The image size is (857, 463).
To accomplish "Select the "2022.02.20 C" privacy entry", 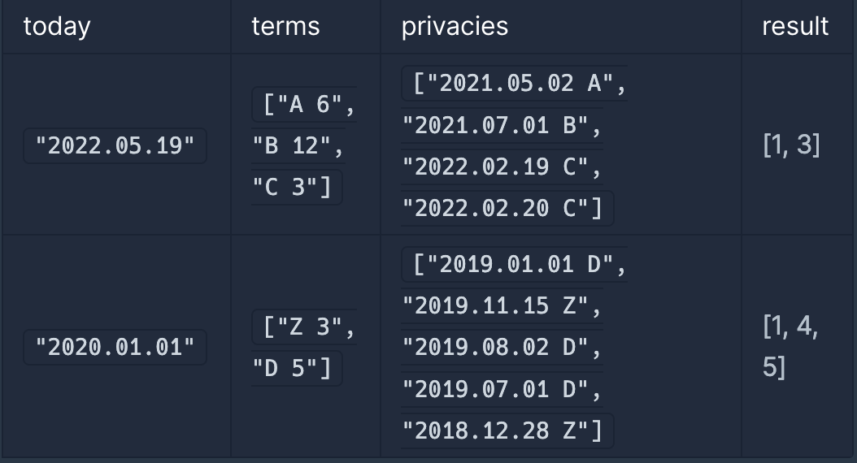I will tap(507, 208).
